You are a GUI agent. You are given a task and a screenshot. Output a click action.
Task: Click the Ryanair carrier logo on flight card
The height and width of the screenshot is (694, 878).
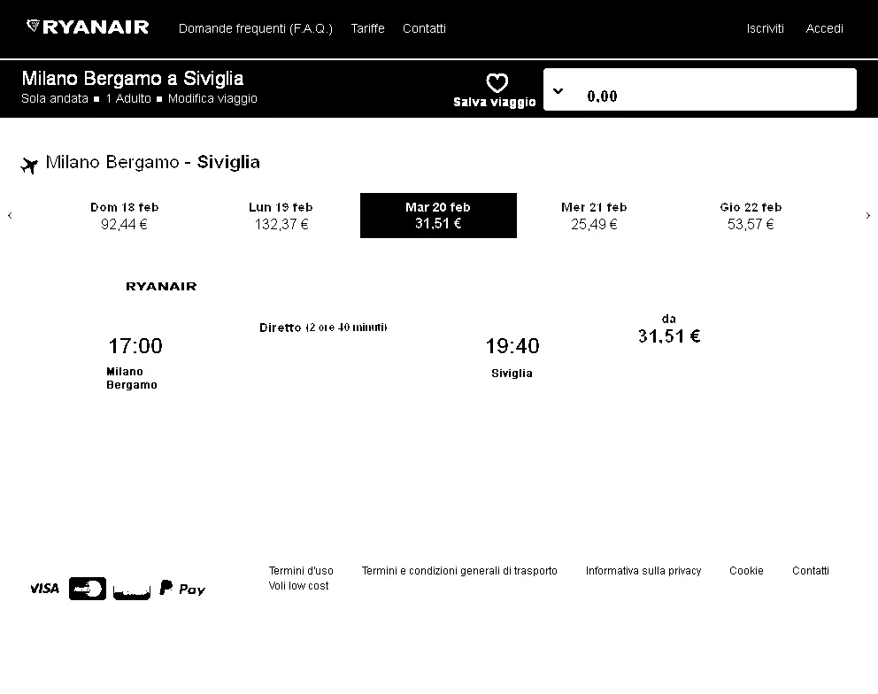coord(161,286)
